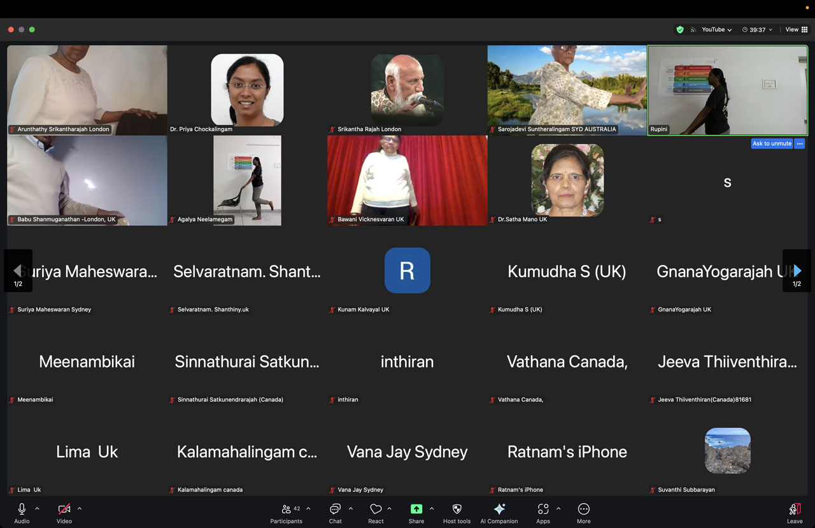Expand the Chat options caret
Screen dimensions: 815x528
click(x=351, y=508)
